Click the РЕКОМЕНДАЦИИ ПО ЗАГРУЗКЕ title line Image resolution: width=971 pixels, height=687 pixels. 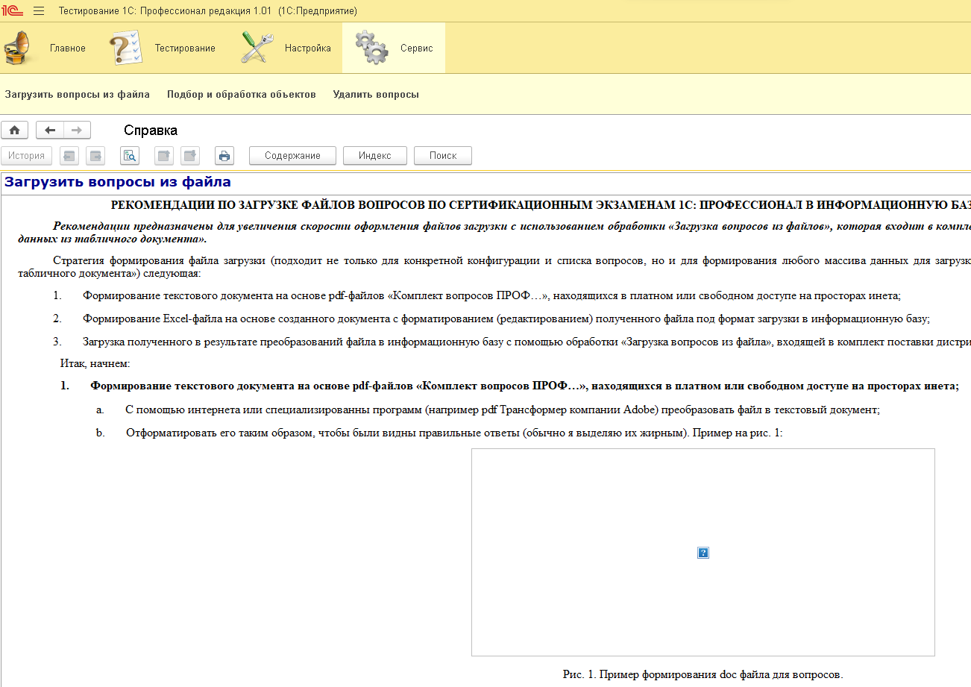pos(541,205)
